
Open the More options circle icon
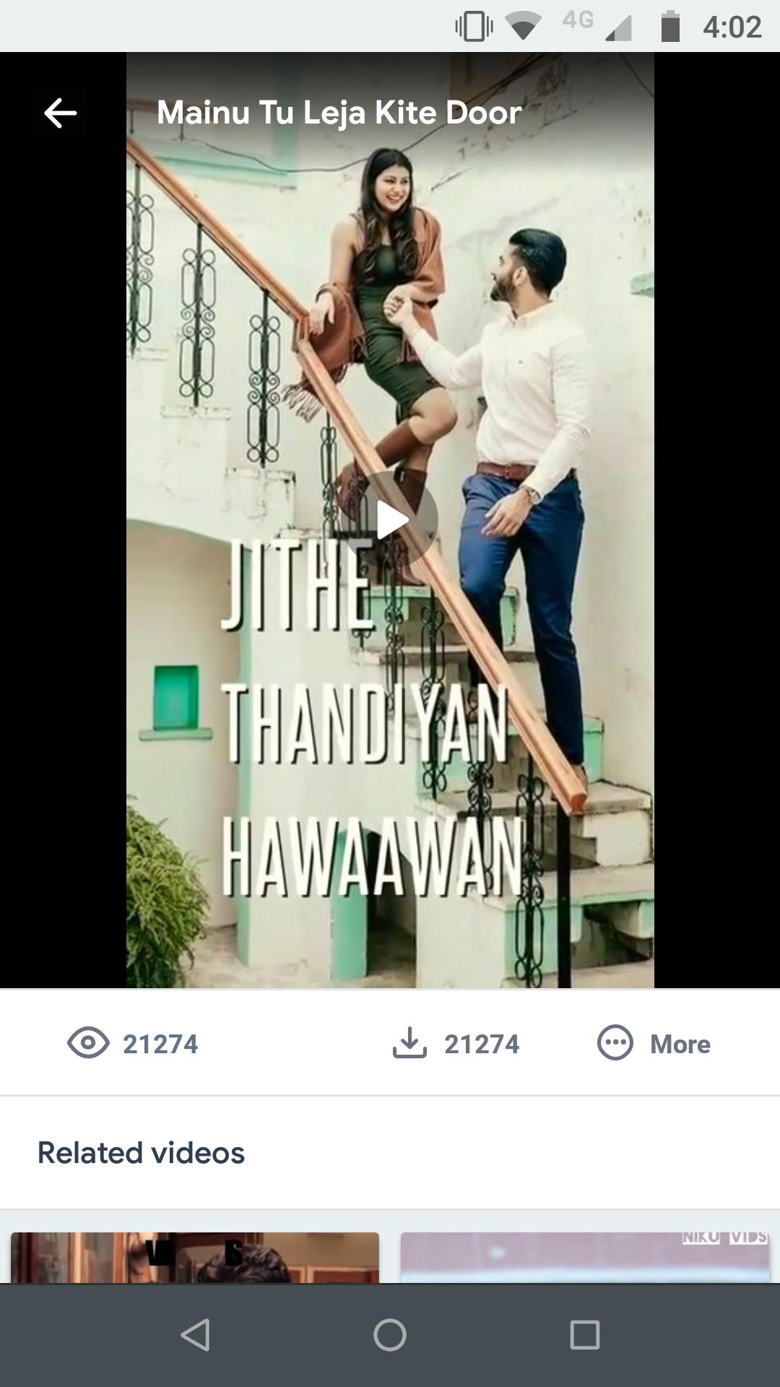[x=615, y=1043]
